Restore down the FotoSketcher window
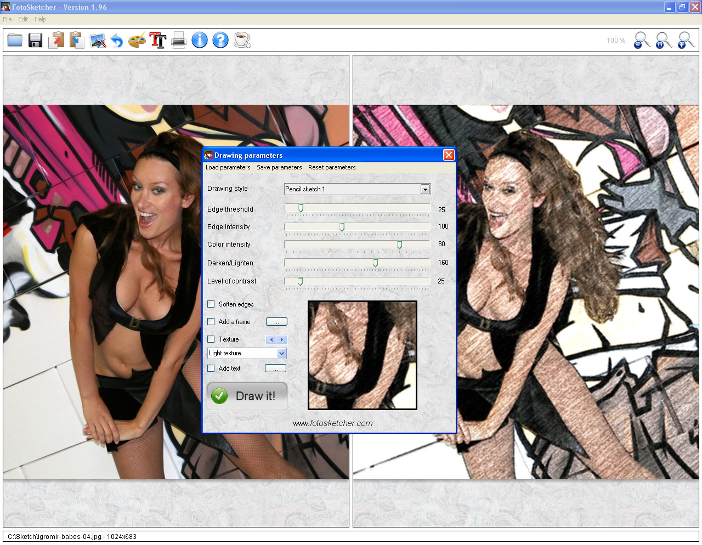Viewport: 702px width, 545px height. click(682, 7)
